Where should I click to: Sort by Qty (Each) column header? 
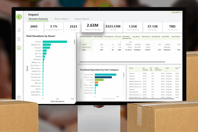click(136, 36)
